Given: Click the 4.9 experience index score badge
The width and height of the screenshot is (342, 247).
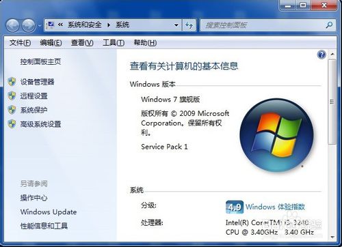Looking at the screenshot, I should click(x=235, y=207).
